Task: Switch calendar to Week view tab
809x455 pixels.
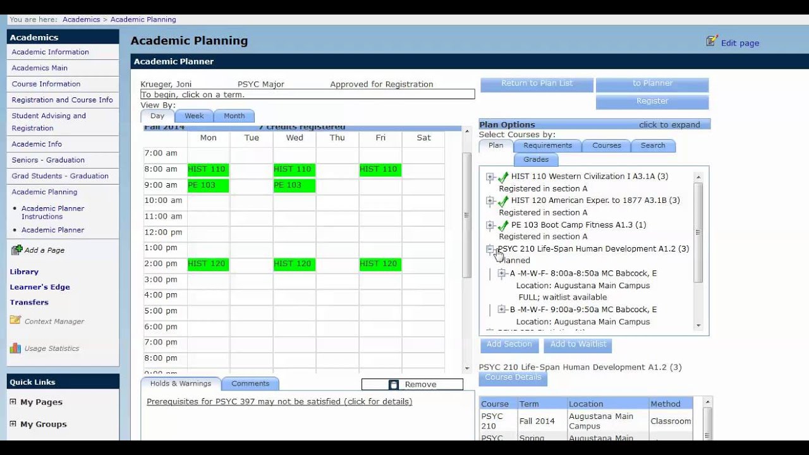Action: pyautogui.click(x=194, y=116)
